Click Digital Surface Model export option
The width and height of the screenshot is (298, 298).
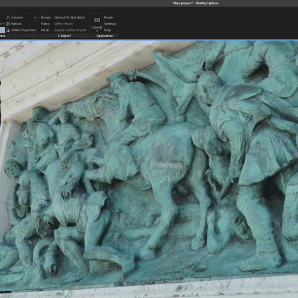coord(70,30)
